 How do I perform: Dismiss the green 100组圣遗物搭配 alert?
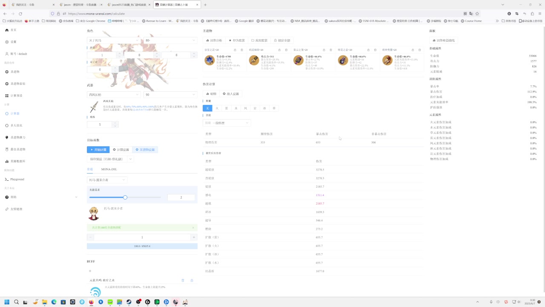coord(193,228)
